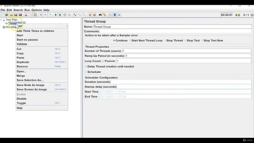Click the Ramp-Up Period field
Image resolution: width=254 pixels, height=143 pixels.
188,56
